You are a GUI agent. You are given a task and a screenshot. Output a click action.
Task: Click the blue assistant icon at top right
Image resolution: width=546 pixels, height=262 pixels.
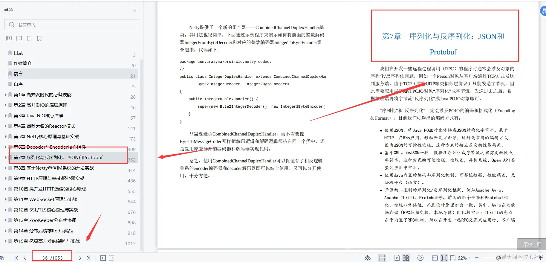click(543, 11)
